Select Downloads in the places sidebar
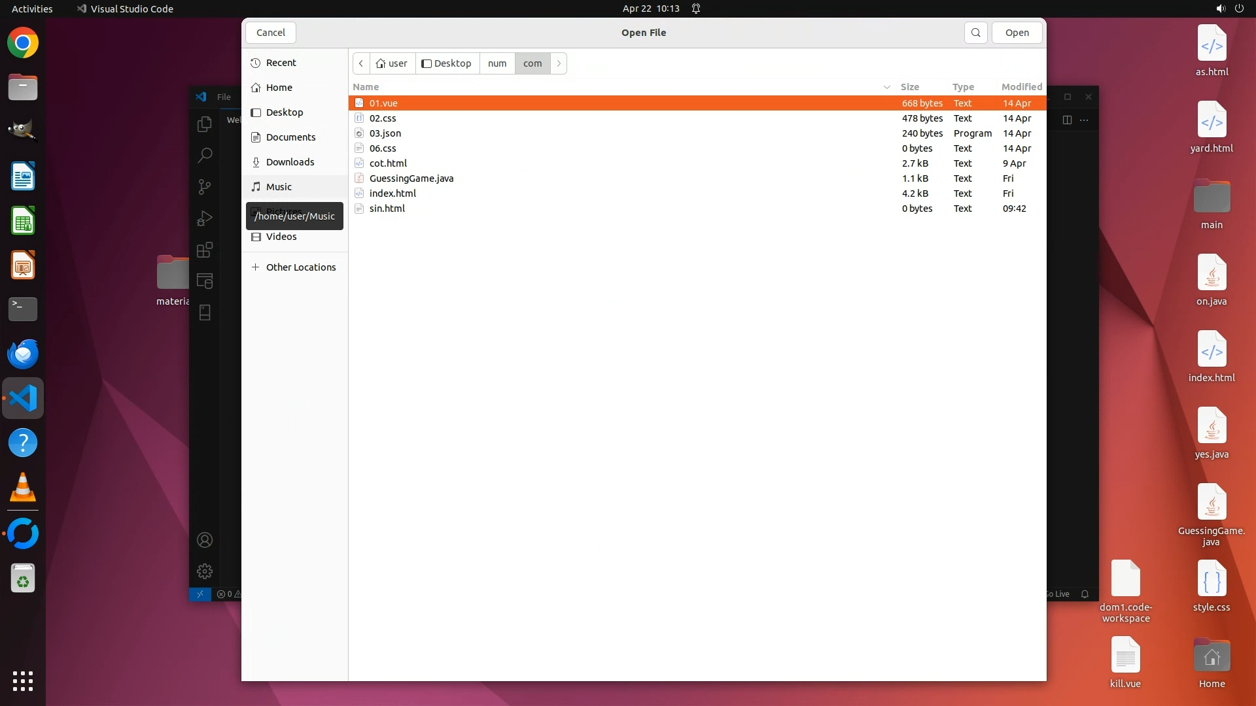 [x=290, y=162]
